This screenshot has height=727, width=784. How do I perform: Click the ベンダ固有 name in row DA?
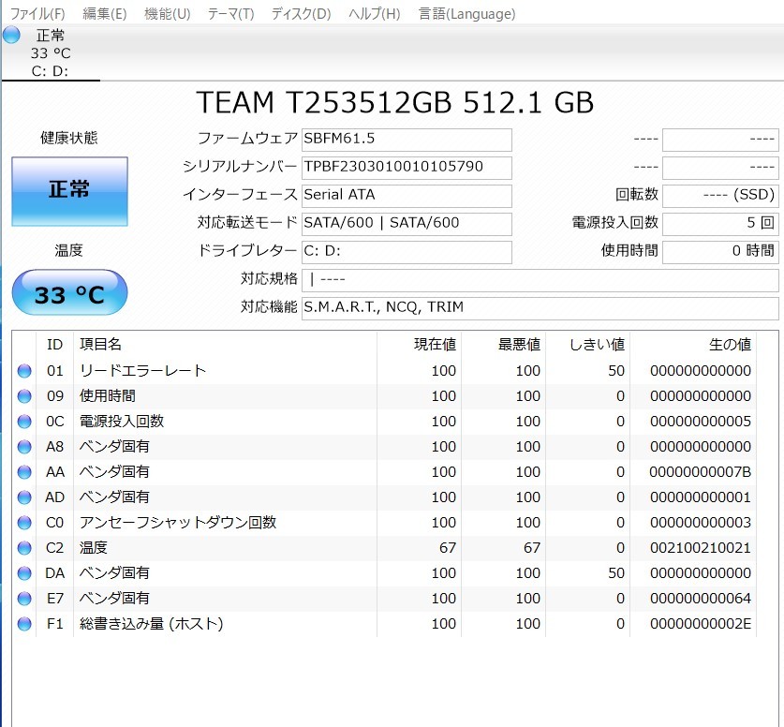(114, 573)
